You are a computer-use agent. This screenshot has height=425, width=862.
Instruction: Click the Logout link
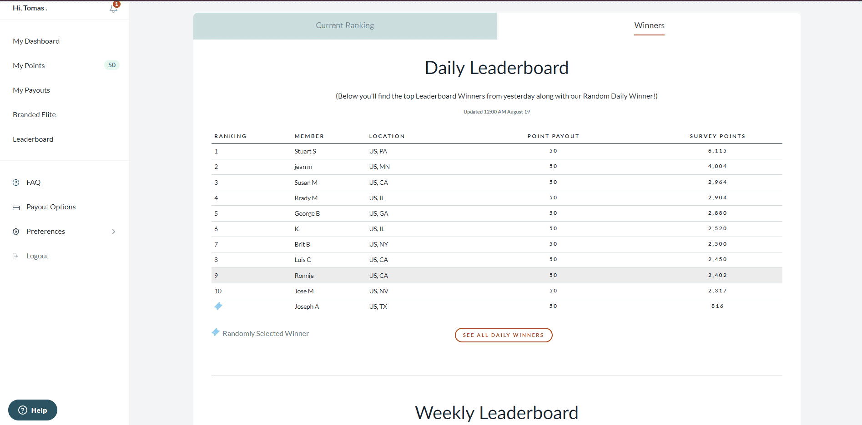37,256
